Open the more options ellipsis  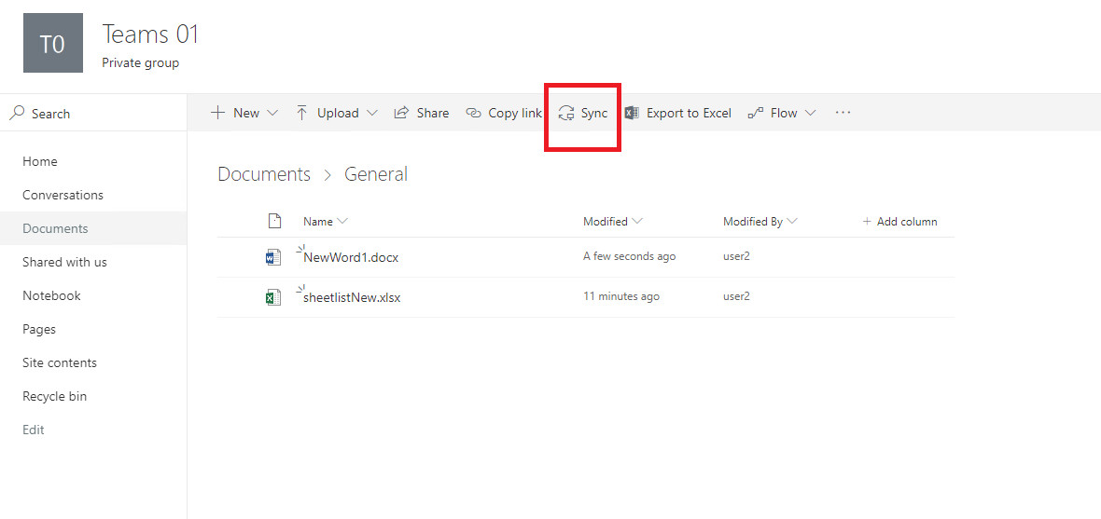pyautogui.click(x=843, y=112)
